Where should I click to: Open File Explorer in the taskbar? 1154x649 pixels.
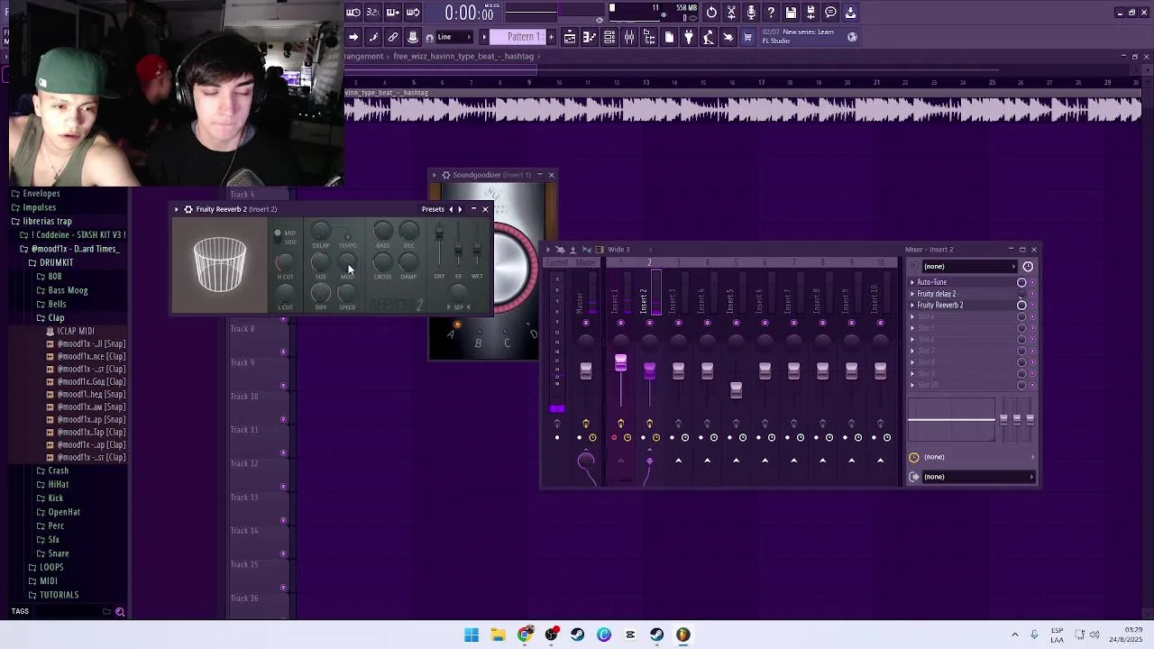pos(498,635)
